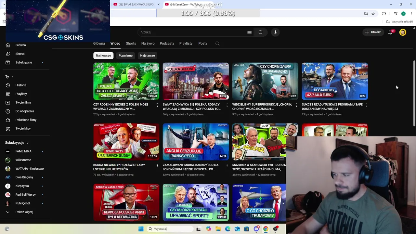416x234 pixels.
Task: Install app via address bar install icon
Action: pyautogui.click(x=366, y=14)
